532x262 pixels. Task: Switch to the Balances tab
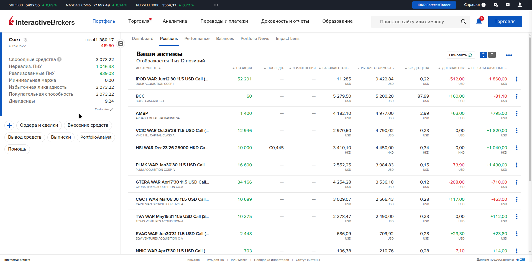tap(225, 39)
